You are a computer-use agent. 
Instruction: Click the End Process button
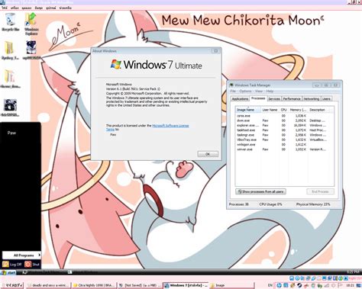[x=320, y=191]
